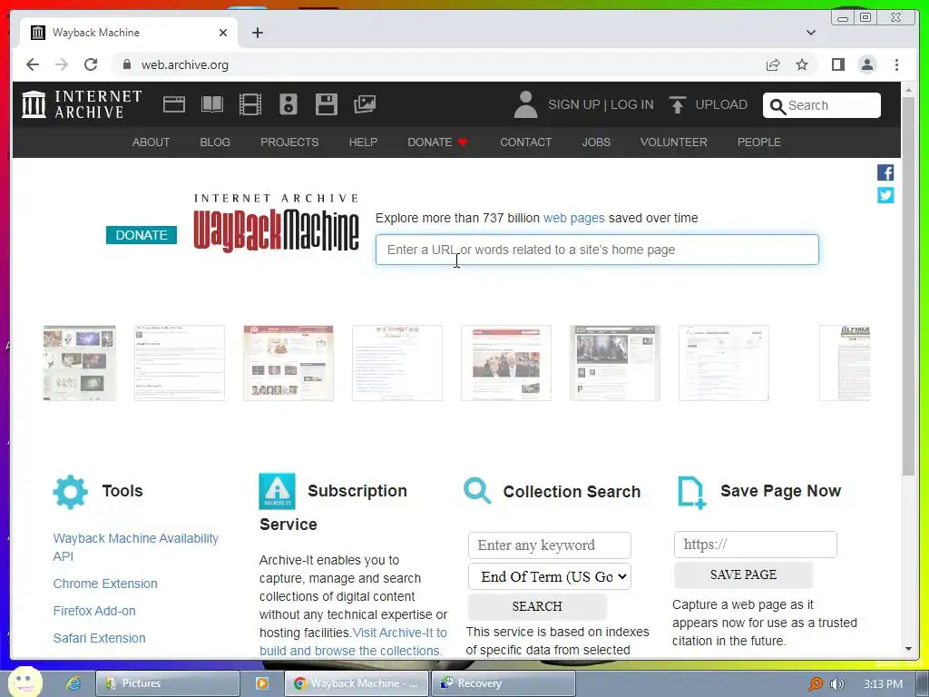Focus the Enter any keyword field
Image resolution: width=929 pixels, height=697 pixels.
[x=549, y=545]
